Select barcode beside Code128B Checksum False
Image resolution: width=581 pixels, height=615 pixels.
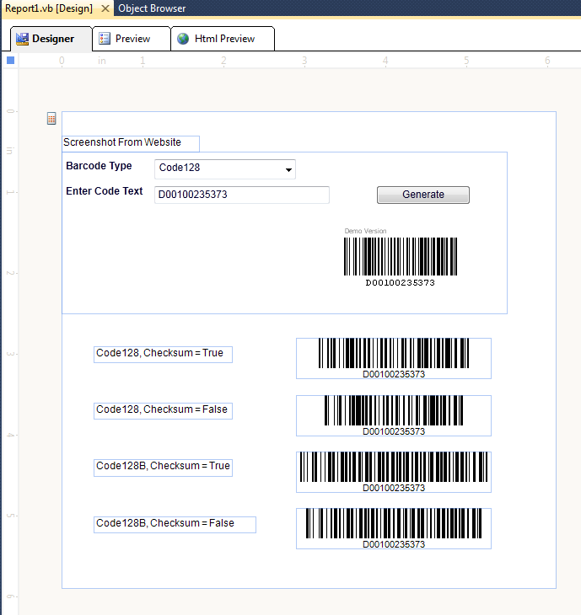394,528
